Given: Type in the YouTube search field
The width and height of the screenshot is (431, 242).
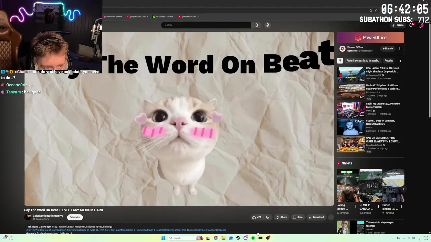Looking at the screenshot, I should point(206,25).
